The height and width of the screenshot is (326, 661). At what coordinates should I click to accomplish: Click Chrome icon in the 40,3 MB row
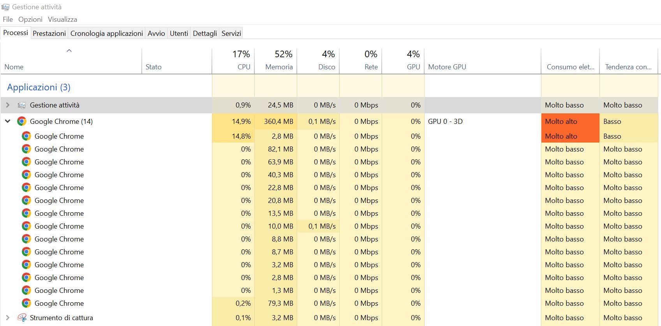click(26, 174)
